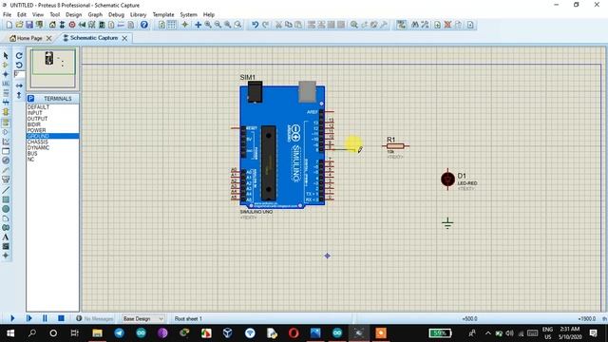Select the 2D Graphics Box tool

(x=6, y=199)
